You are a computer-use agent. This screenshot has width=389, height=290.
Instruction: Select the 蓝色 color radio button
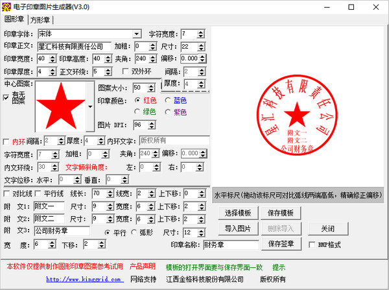point(167,101)
